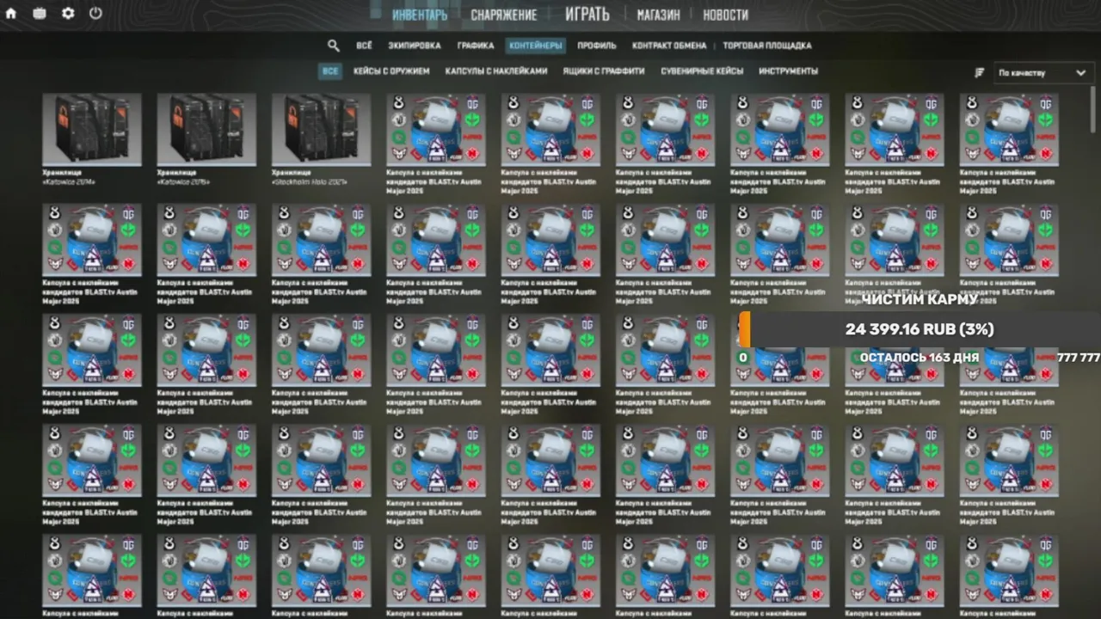Screen dimensions: 1101x619
Task: Click the sort order icon
Action: coord(979,73)
